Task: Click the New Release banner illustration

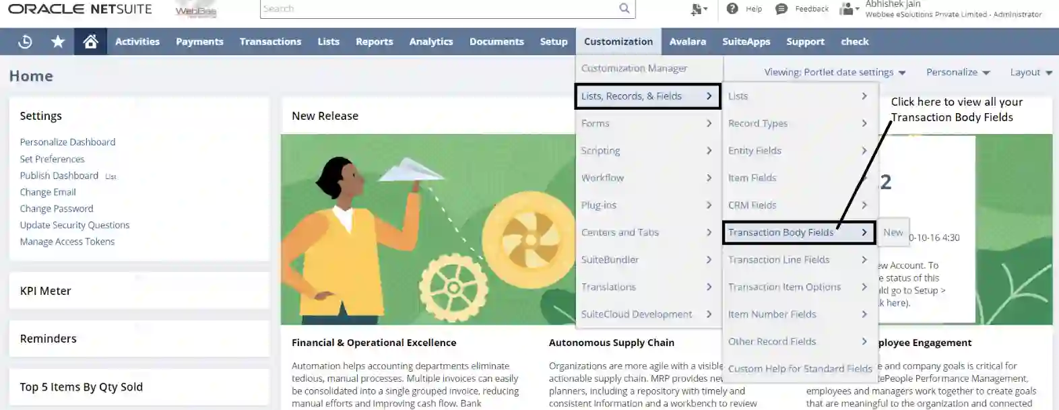Action: 428,230
